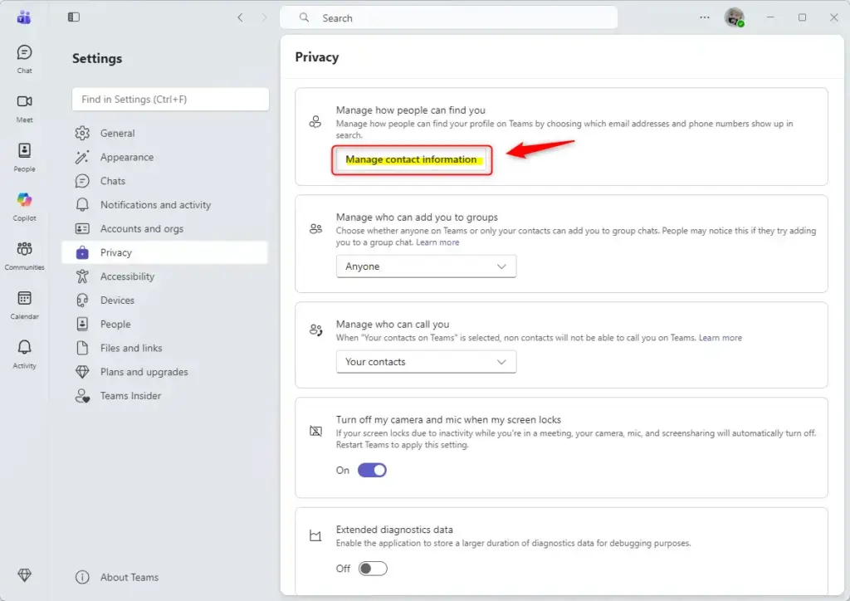Open Appearance settings
This screenshot has height=601, width=850.
point(165,157)
